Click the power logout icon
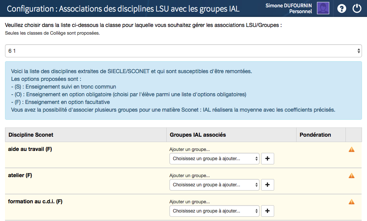Viewport: 367px width, 221px height. (x=357, y=8)
